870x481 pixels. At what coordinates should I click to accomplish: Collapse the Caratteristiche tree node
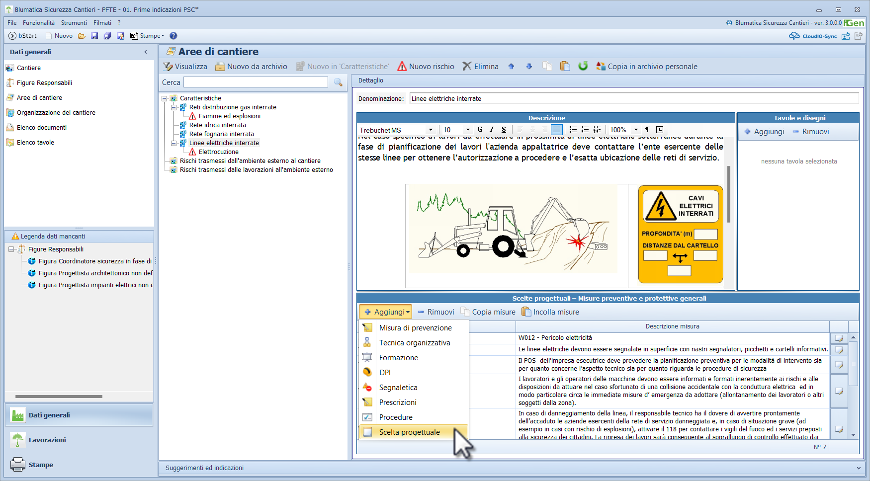click(x=165, y=98)
